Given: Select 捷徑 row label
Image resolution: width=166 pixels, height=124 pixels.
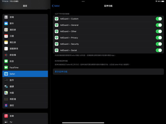Looking at the screenshot, I should 12,106.
